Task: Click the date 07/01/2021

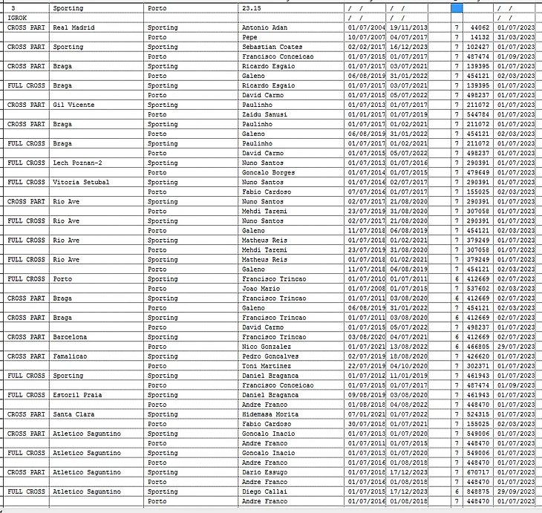Action: (366, 415)
